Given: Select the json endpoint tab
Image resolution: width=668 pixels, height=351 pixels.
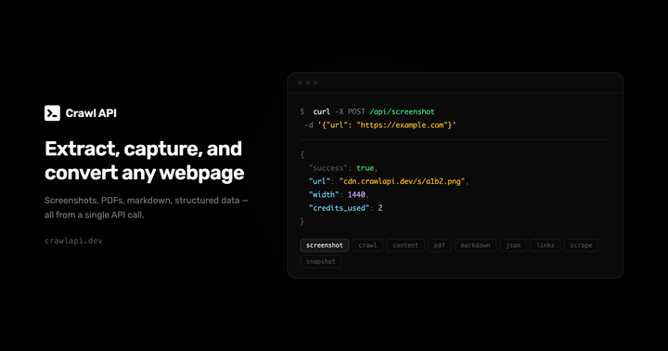Looking at the screenshot, I should 513,245.
